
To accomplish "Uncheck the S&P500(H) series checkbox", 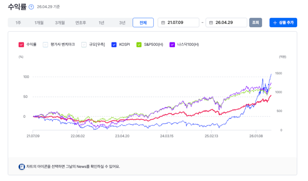I will pos(139,45).
